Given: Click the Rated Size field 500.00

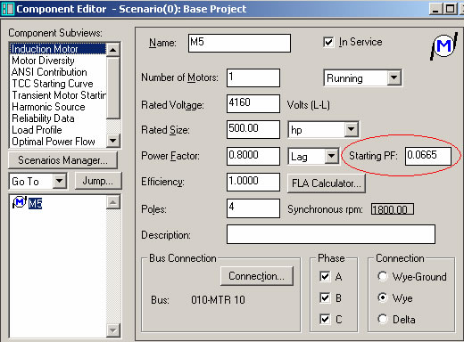Looking at the screenshot, I should 253,129.
